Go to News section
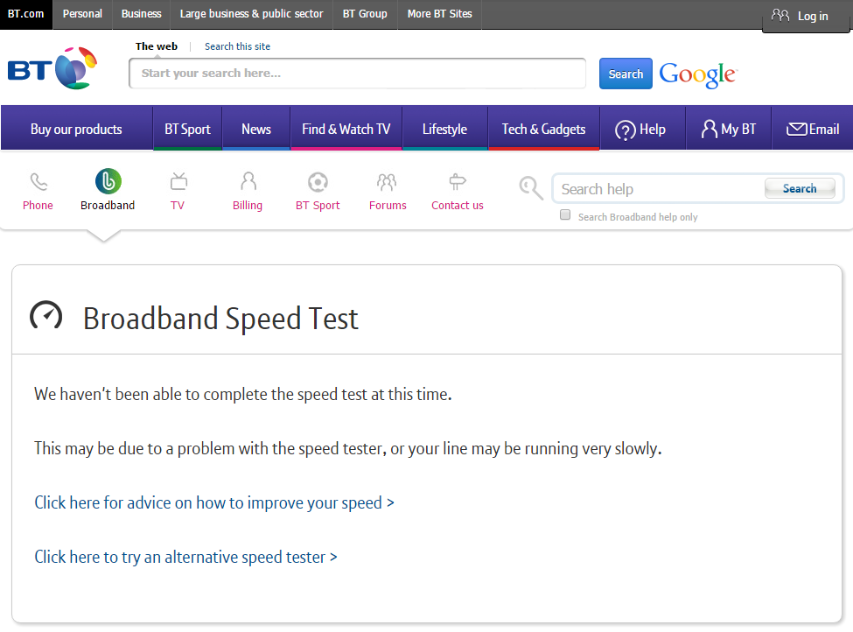853x632 pixels. [x=256, y=129]
